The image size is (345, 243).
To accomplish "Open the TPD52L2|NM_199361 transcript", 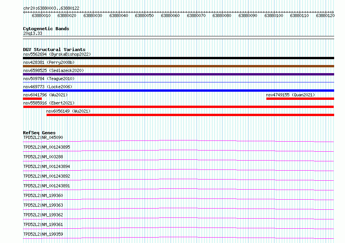I will [43, 224].
